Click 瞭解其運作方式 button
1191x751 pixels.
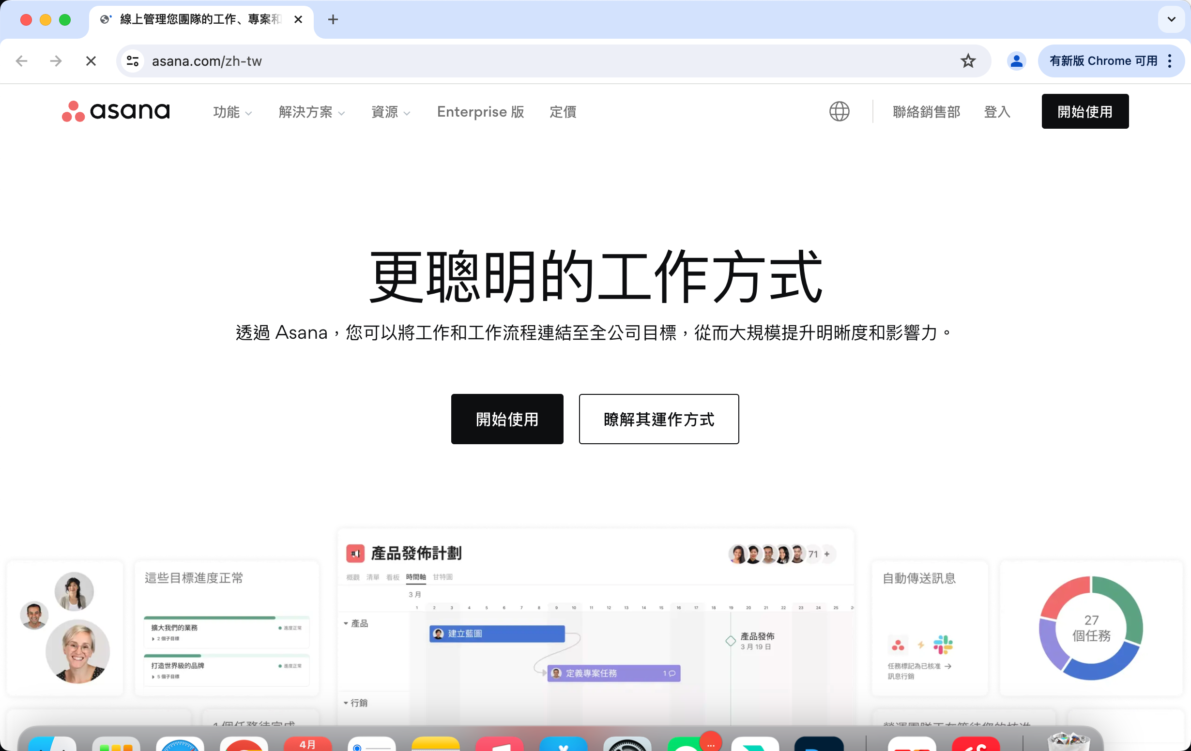point(659,419)
